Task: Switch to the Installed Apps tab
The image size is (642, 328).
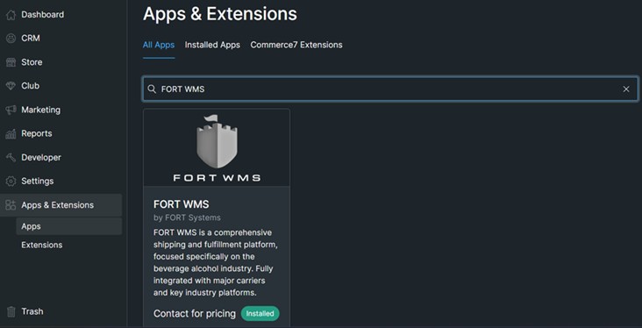Action: click(212, 45)
